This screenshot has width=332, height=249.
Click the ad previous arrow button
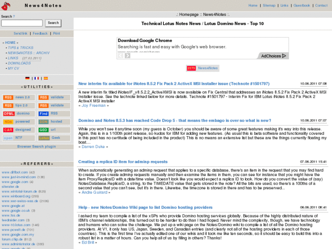(121, 56)
